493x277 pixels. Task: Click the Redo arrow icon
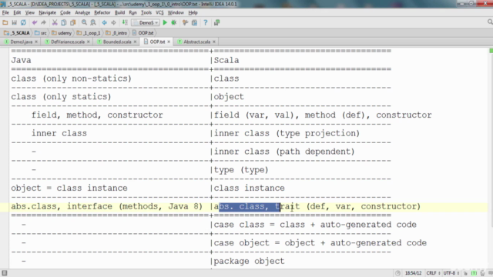pyautogui.click(x=43, y=22)
